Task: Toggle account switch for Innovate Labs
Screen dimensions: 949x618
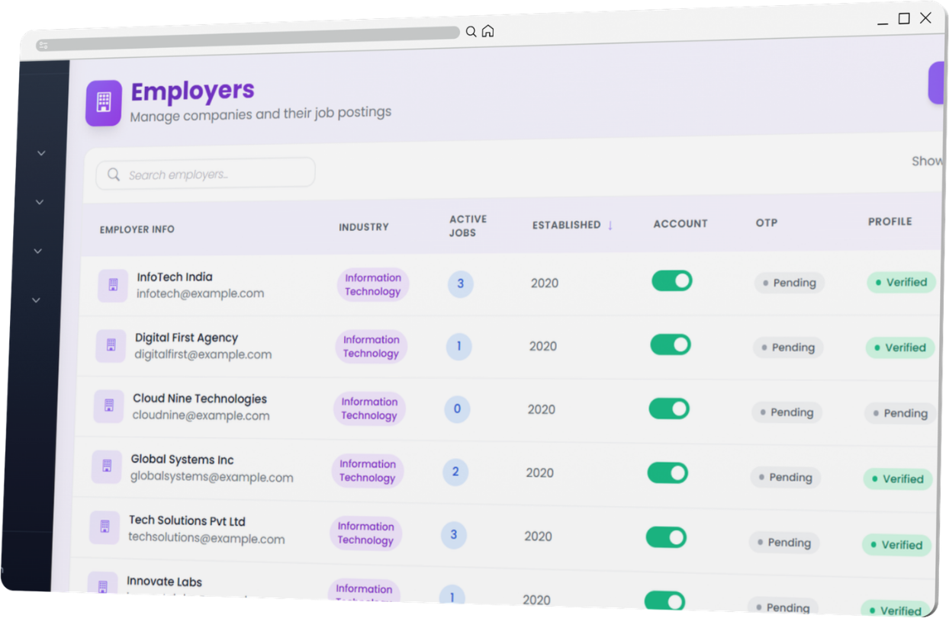Action: coord(664,600)
